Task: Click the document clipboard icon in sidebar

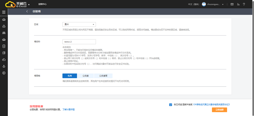Action: (4, 53)
